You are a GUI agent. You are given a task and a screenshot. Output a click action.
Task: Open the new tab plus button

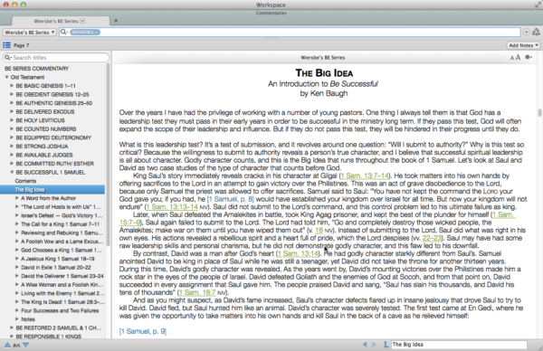pyautogui.click(x=116, y=21)
